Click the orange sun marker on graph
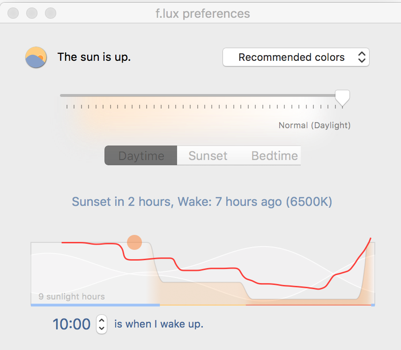The width and height of the screenshot is (401, 350). 134,242
